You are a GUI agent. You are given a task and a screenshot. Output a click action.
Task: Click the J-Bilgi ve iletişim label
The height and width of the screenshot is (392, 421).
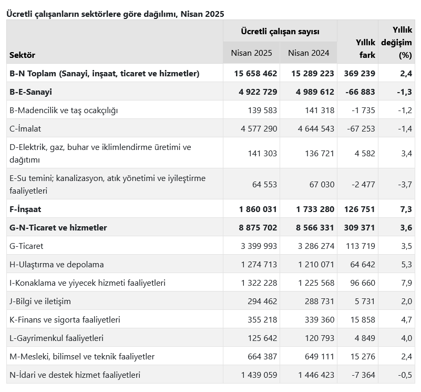pyautogui.click(x=40, y=301)
